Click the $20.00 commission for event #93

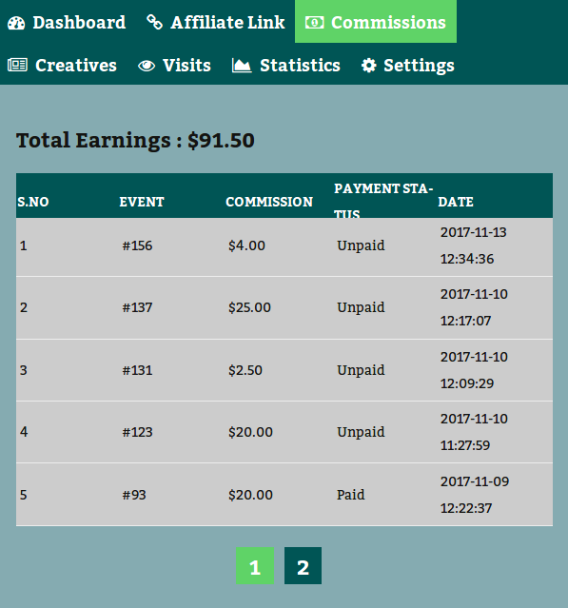click(250, 495)
